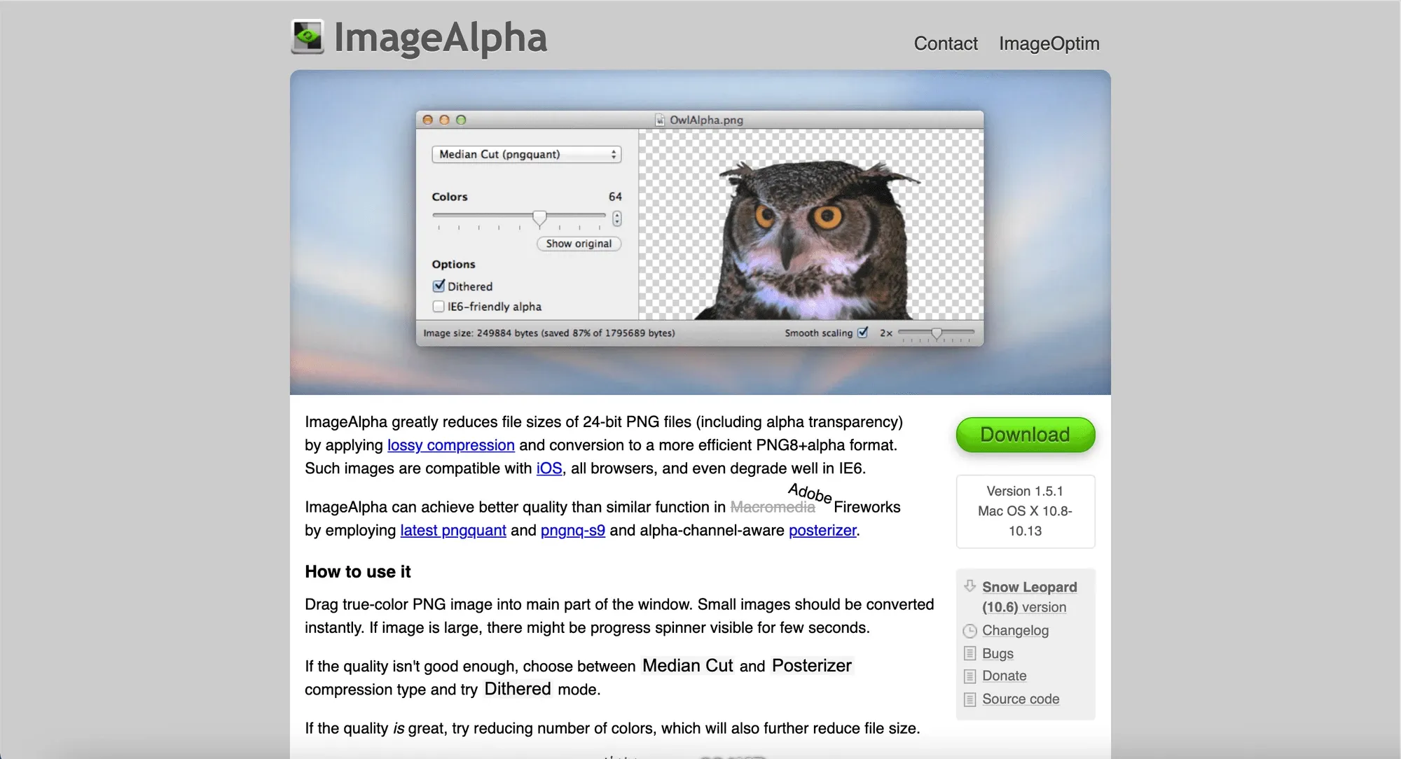This screenshot has width=1401, height=759.
Task: Open the Source code link
Action: tap(1021, 699)
